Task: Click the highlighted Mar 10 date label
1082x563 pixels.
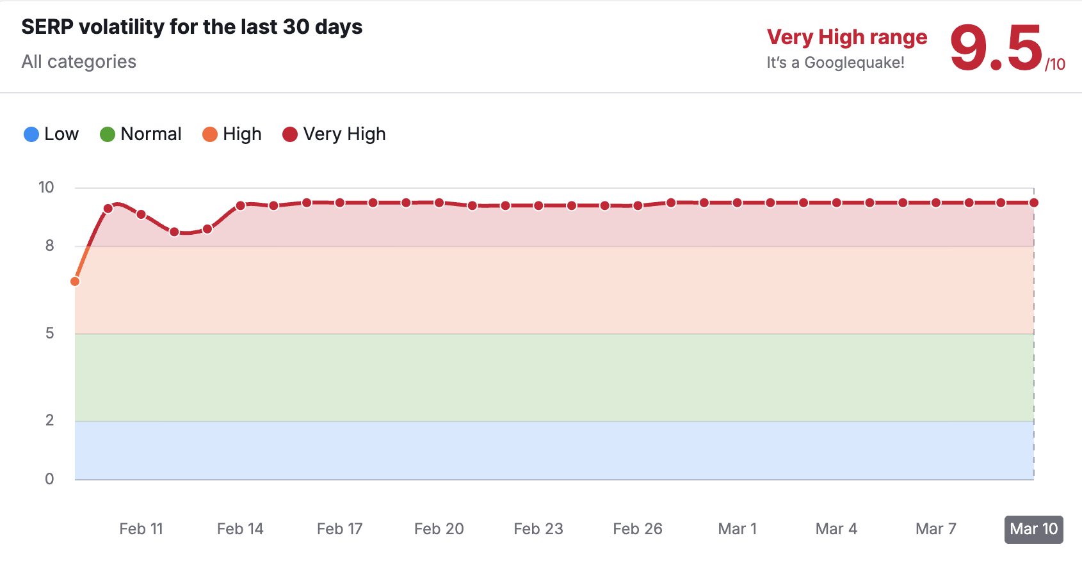Action: point(1034,529)
